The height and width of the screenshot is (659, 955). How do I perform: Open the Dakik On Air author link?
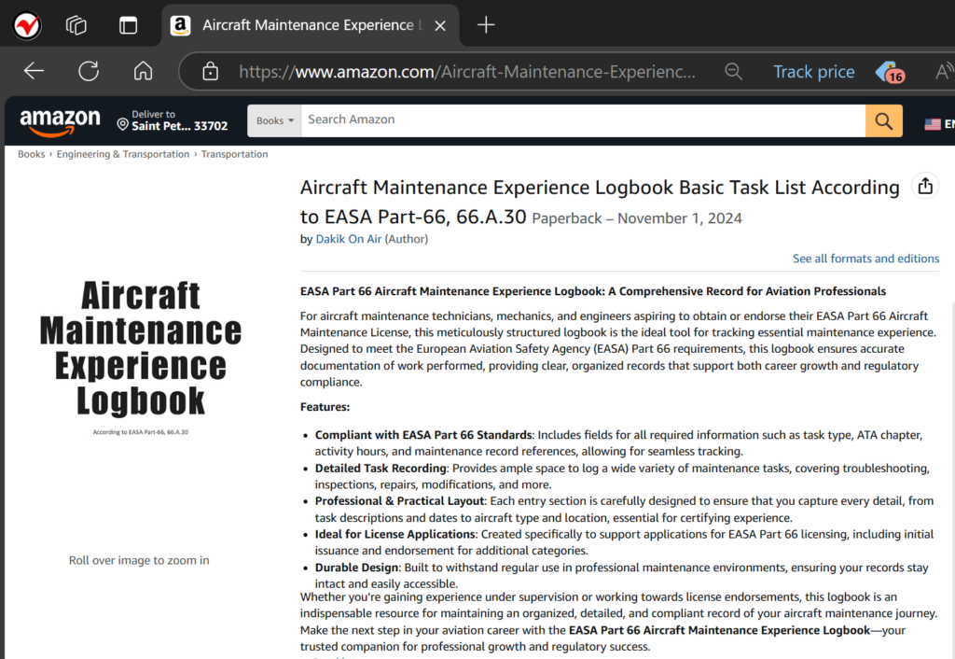coord(349,239)
